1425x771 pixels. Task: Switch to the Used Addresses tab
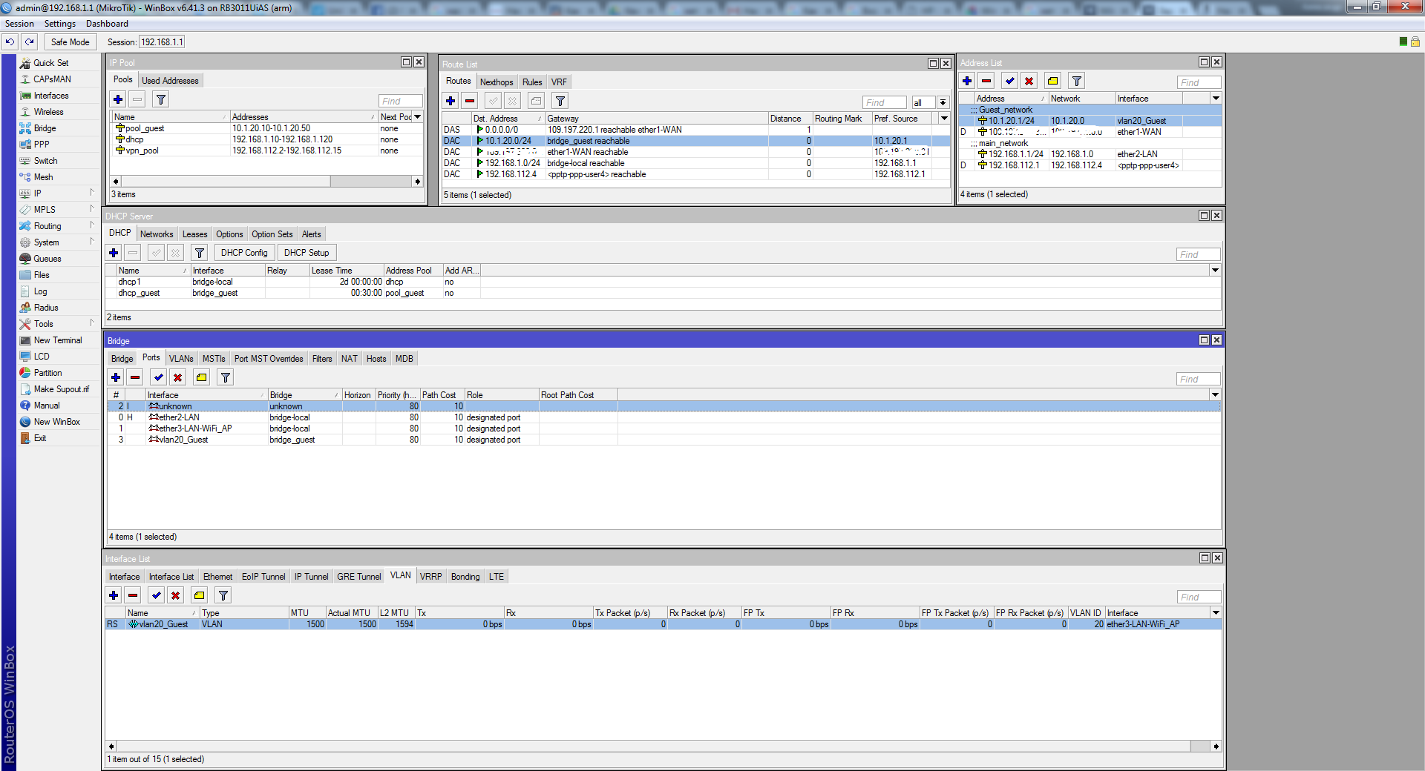click(170, 81)
